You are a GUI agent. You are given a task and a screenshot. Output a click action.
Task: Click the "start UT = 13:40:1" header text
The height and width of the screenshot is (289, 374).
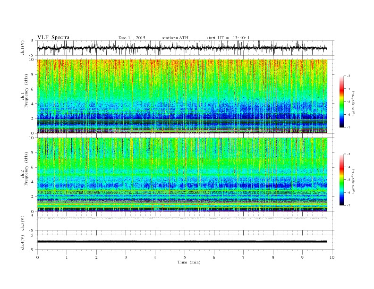[x=228, y=38]
